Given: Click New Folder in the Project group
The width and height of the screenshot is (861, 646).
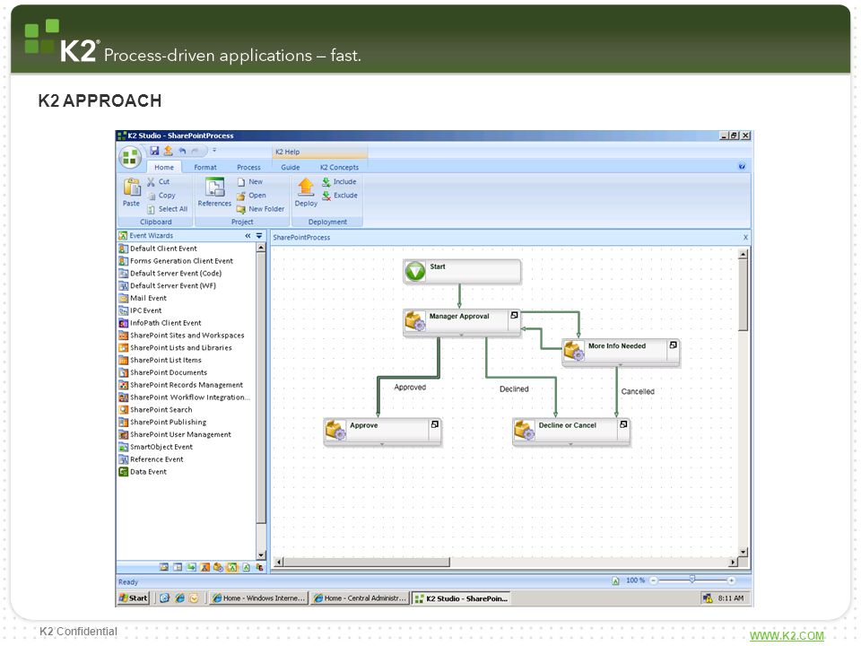Looking at the screenshot, I should point(260,209).
